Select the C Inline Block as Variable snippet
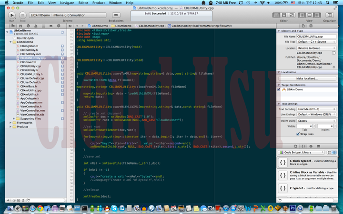Screen dimensions: 343x214 tap(307, 175)
